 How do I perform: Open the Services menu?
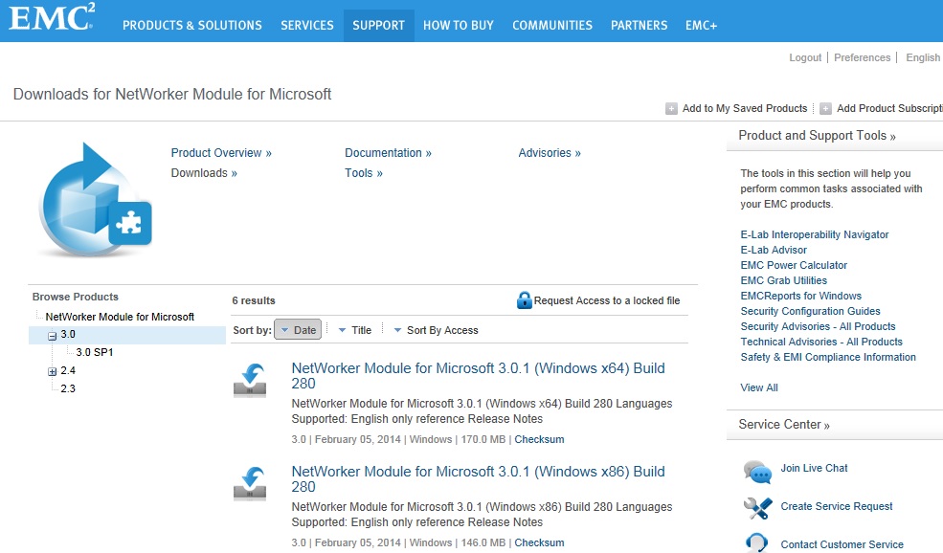[x=307, y=25]
